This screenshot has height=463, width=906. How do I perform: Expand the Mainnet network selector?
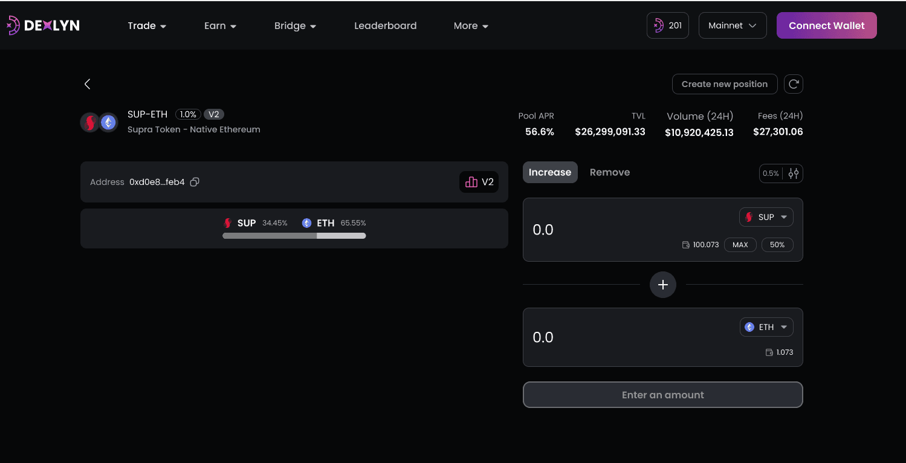click(732, 25)
